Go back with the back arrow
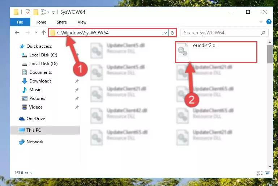 coord(17,33)
